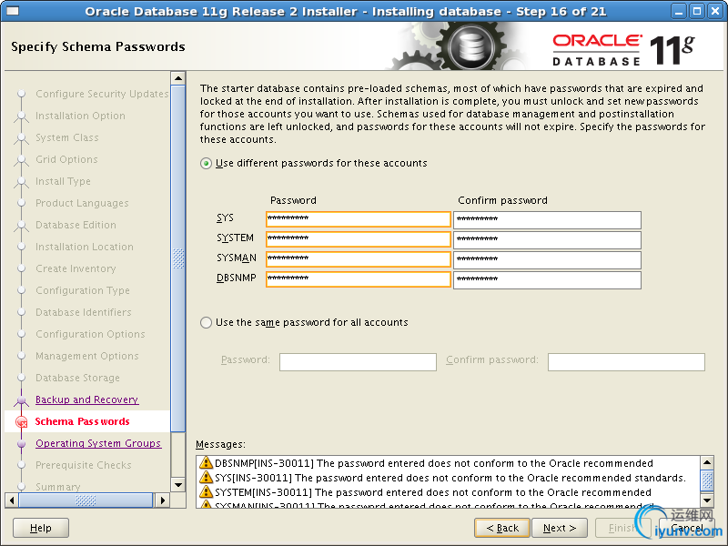Click the DBSNMP INS-30011 message line
Viewport: 728px width, 546px height.
coord(434,463)
